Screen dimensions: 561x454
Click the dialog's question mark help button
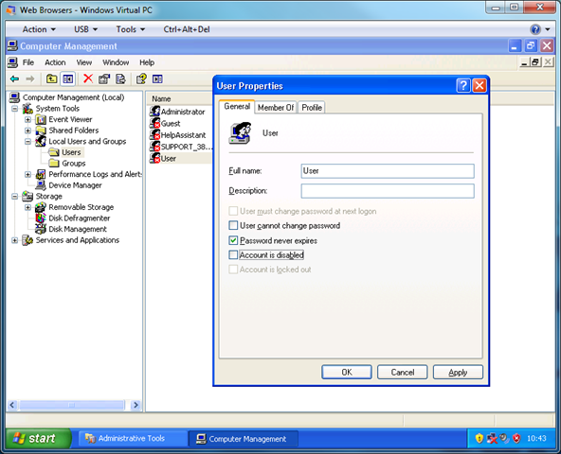coord(463,86)
